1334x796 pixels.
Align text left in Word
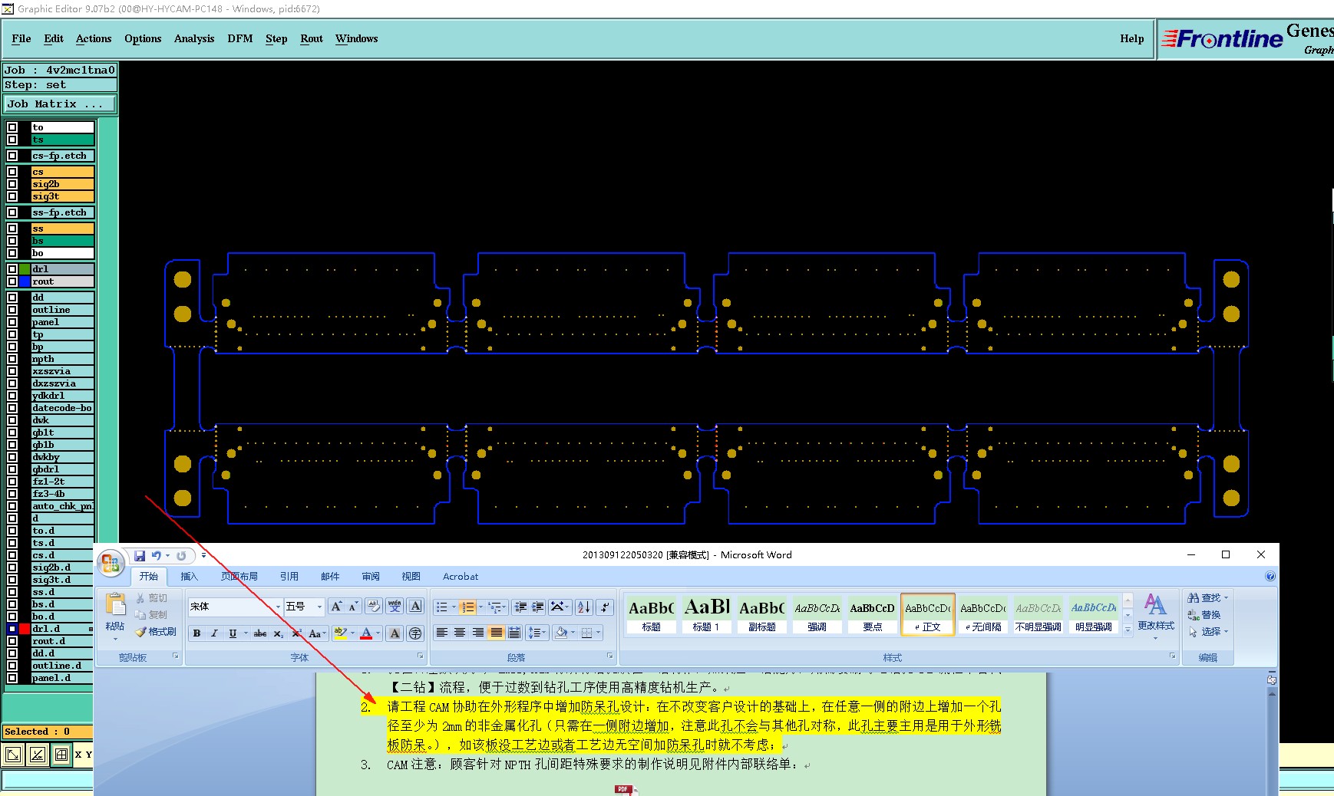442,633
